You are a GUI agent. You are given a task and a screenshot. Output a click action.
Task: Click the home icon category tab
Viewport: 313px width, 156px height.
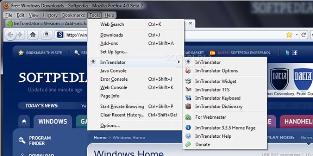click(24, 121)
